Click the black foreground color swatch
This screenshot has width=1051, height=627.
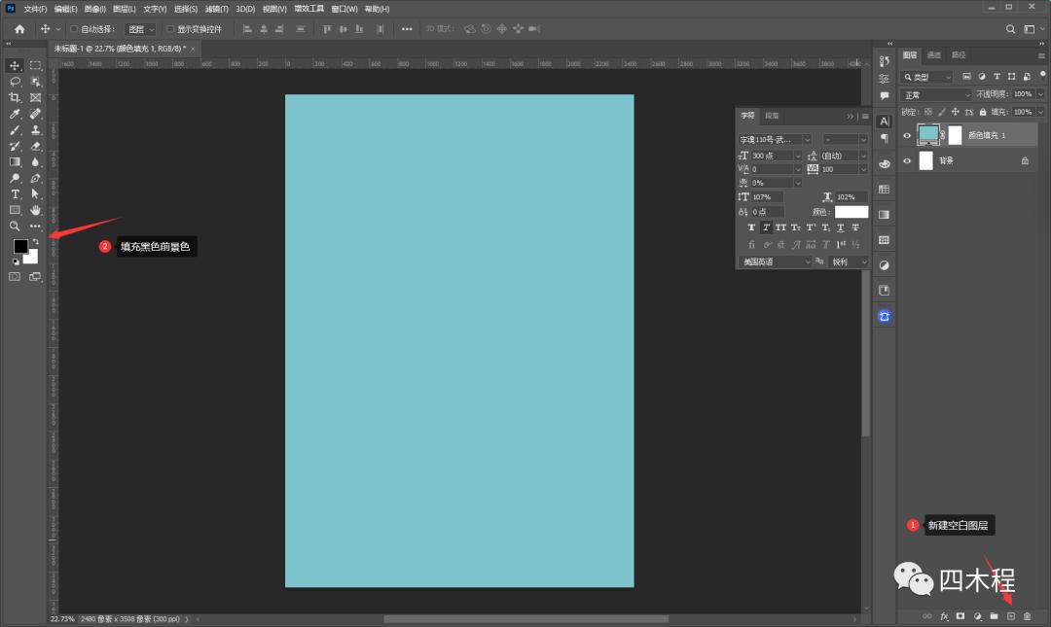coord(20,246)
